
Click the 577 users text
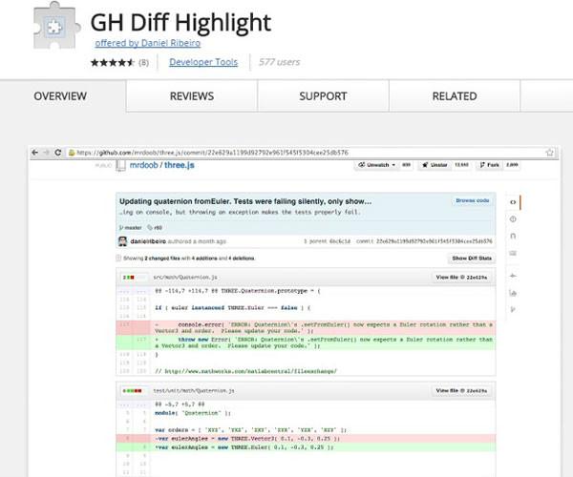click(x=280, y=62)
